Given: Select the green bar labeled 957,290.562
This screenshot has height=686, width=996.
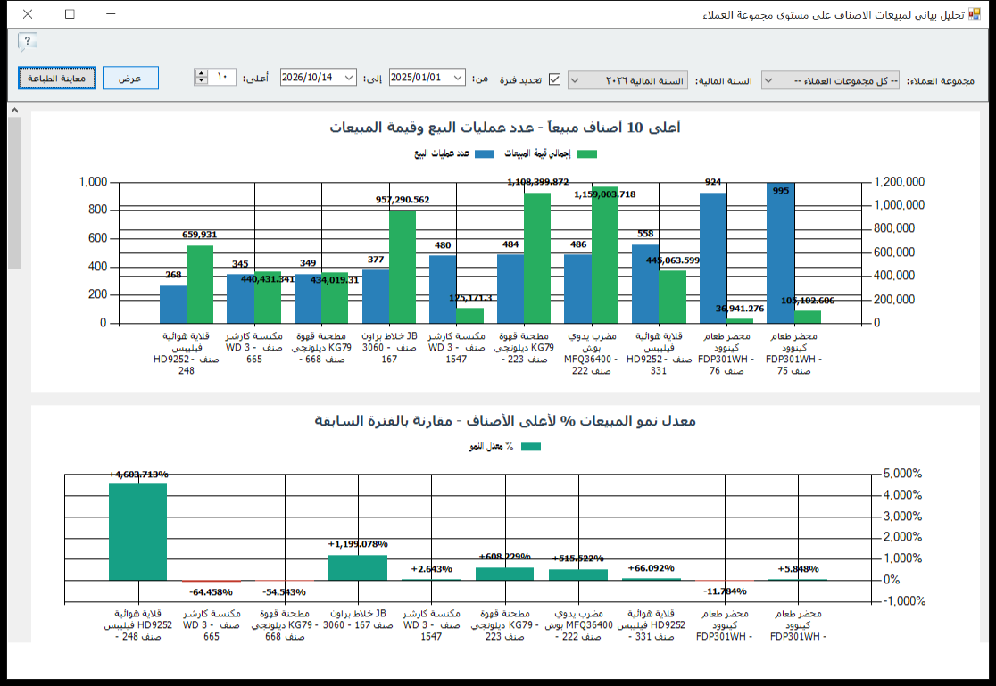Looking at the screenshot, I should pos(403,267).
